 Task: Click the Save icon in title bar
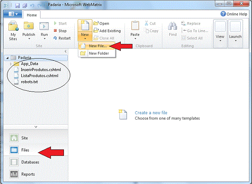coord(18,5)
